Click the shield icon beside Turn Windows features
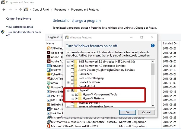The width and height of the screenshot is (181, 129). [3, 32]
